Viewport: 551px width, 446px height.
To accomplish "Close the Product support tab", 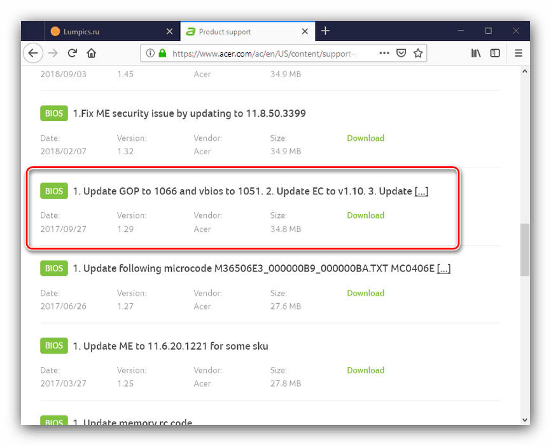I will click(x=305, y=31).
